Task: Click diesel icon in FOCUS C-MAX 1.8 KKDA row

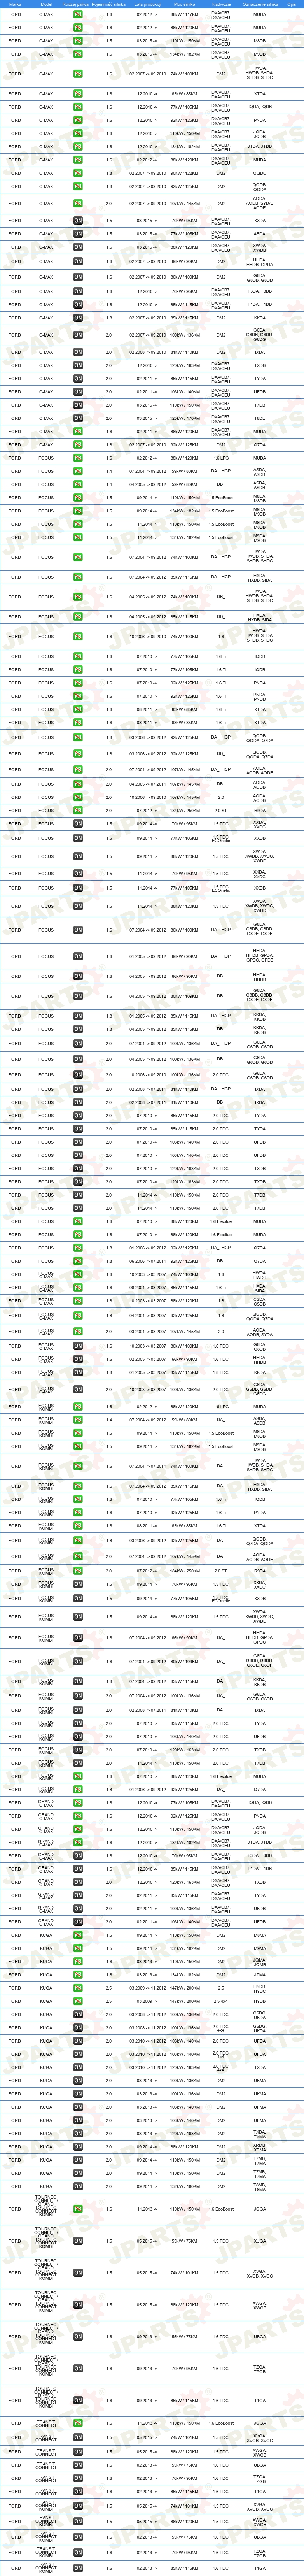Action: [78, 1373]
